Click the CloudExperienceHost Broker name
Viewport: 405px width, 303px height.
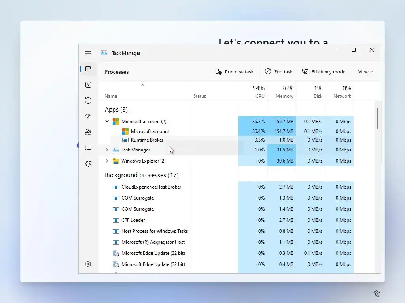tap(151, 187)
